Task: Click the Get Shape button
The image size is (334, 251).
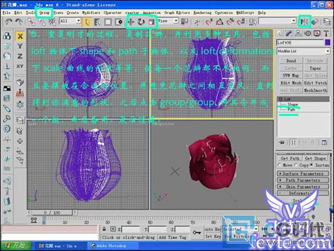Action: pyautogui.click(x=315, y=158)
